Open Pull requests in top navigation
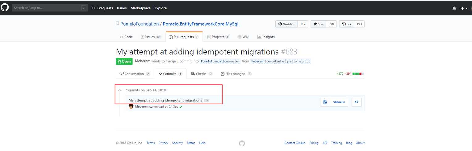 click(x=102, y=8)
